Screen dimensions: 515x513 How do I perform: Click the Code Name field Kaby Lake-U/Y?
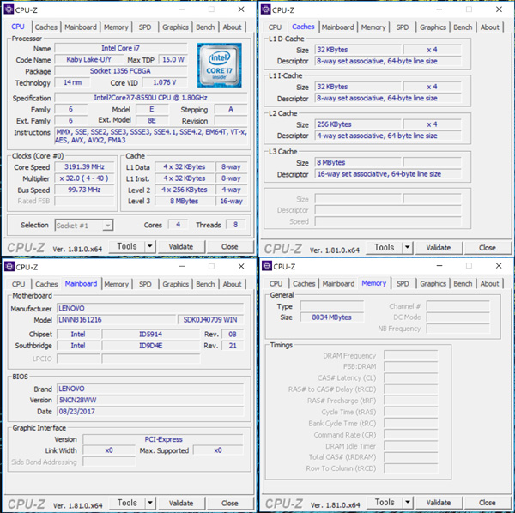coord(88,60)
